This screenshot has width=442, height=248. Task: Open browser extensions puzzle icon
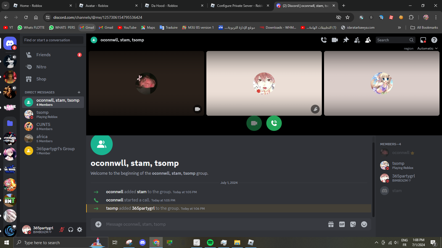(x=411, y=17)
